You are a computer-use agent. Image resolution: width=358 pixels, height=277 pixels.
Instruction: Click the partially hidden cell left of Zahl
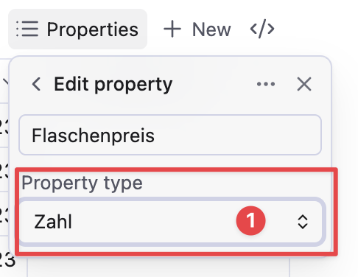(x=4, y=214)
